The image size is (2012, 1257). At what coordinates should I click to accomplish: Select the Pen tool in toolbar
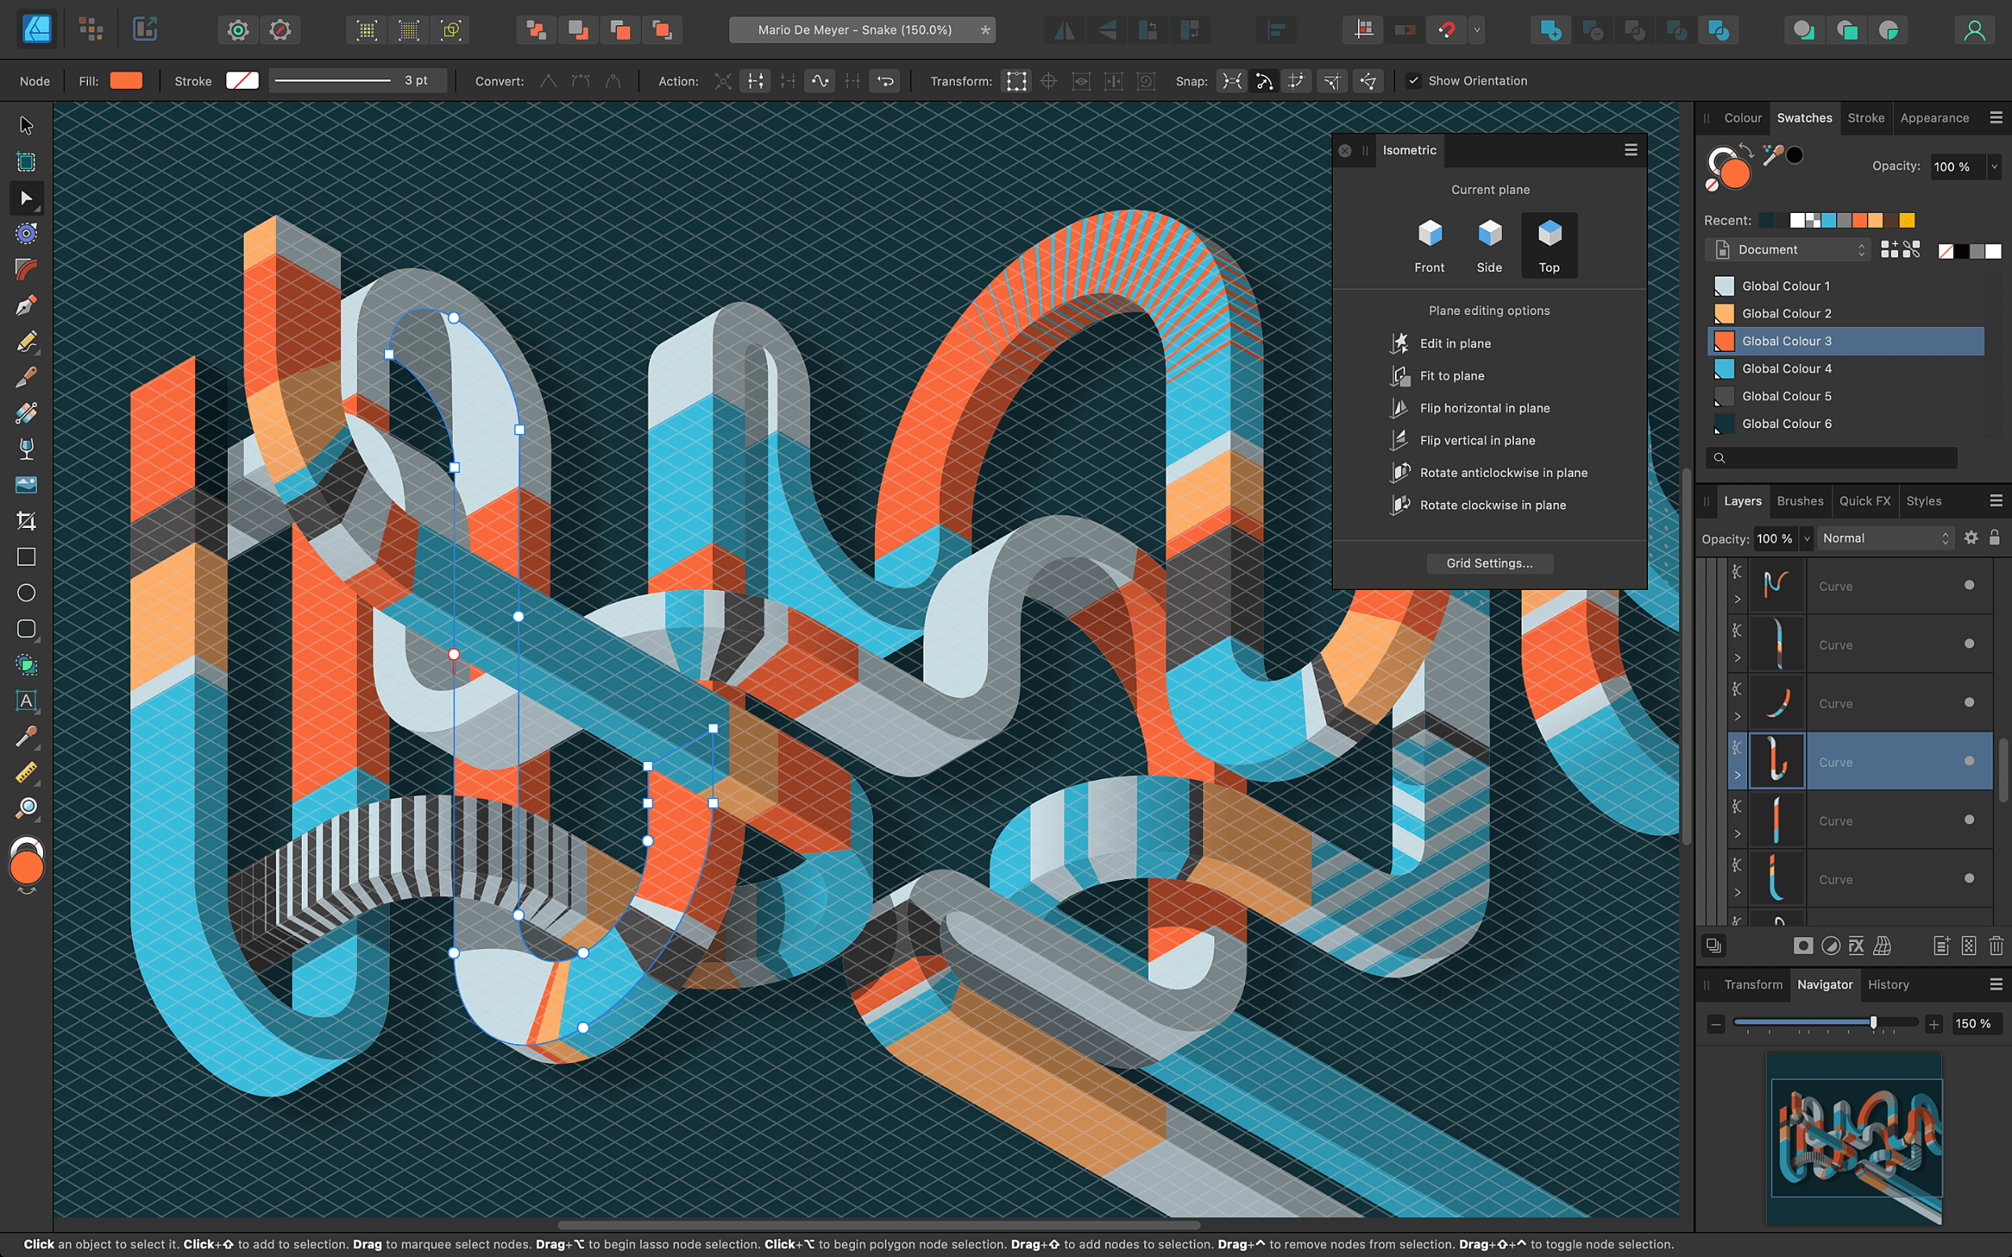pos(24,304)
